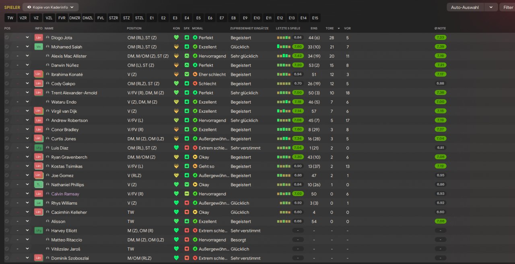Toggle selection circle for Alisson
This screenshot has width=515, height=264.
(x=6, y=221)
